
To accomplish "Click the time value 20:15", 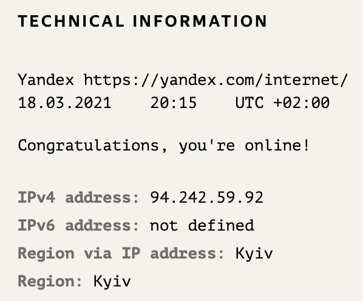I will [174, 103].
